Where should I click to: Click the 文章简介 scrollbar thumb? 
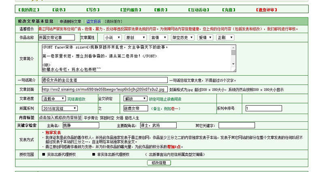point(233,53)
